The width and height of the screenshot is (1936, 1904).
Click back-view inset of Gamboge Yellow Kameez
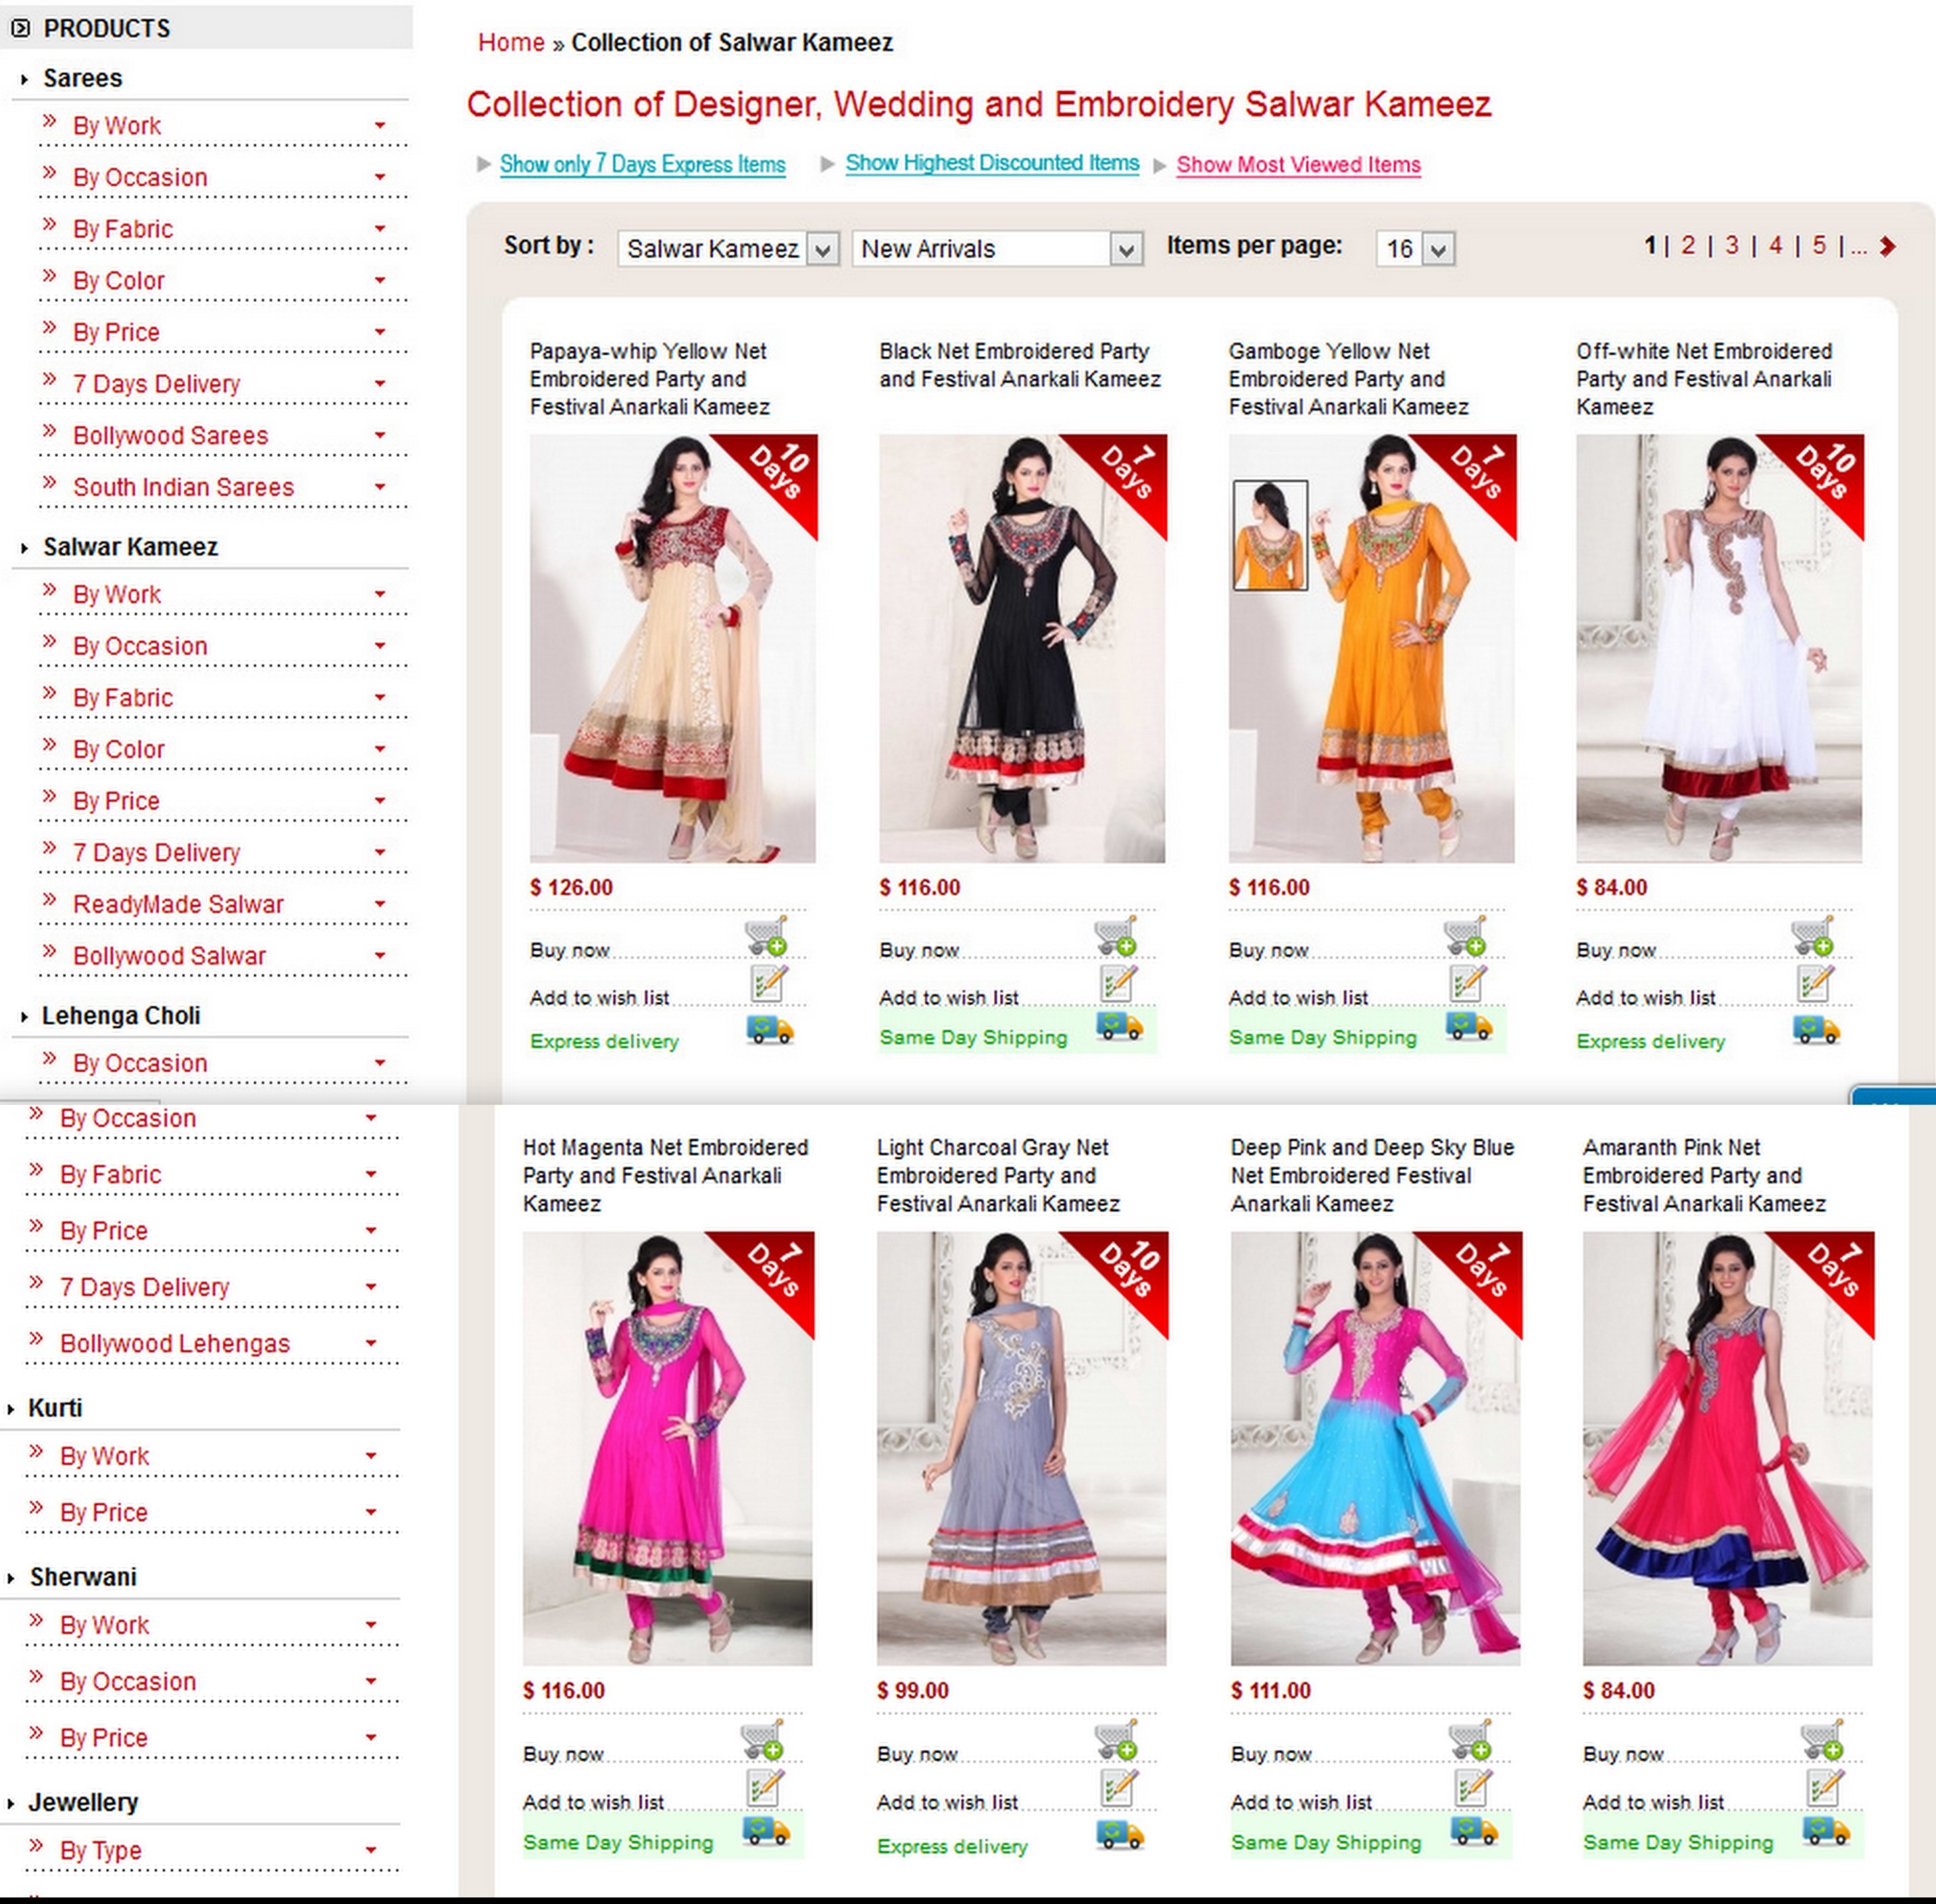(x=1270, y=535)
